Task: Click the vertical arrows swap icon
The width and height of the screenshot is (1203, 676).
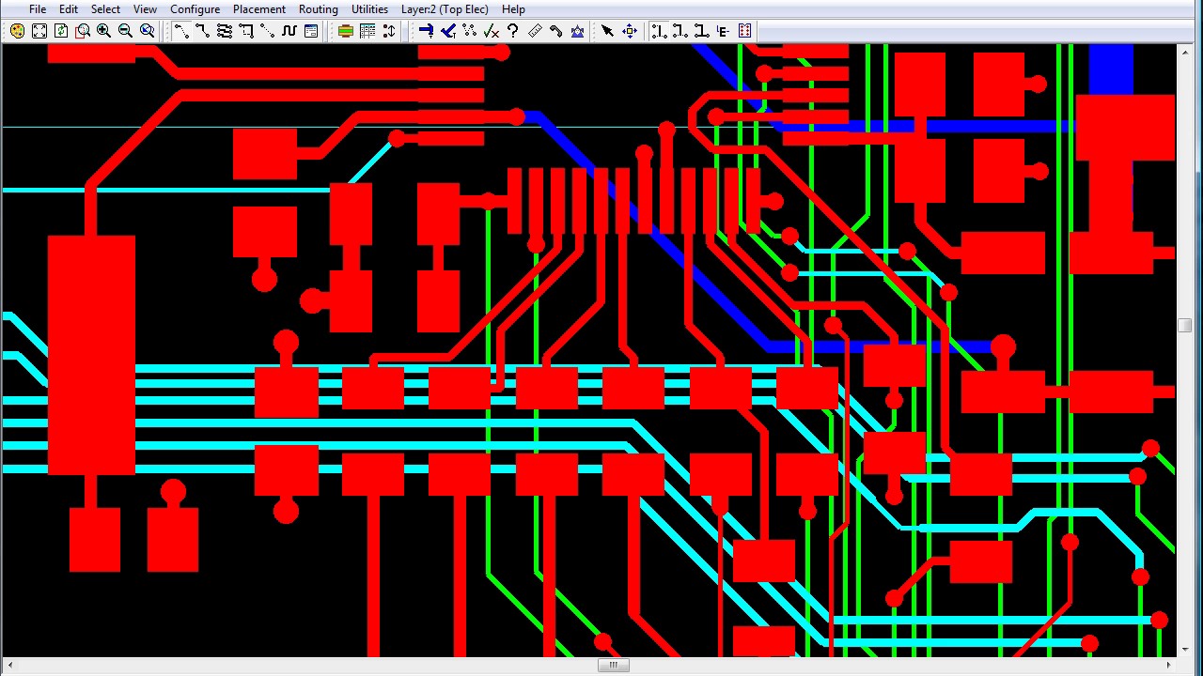Action: point(388,31)
